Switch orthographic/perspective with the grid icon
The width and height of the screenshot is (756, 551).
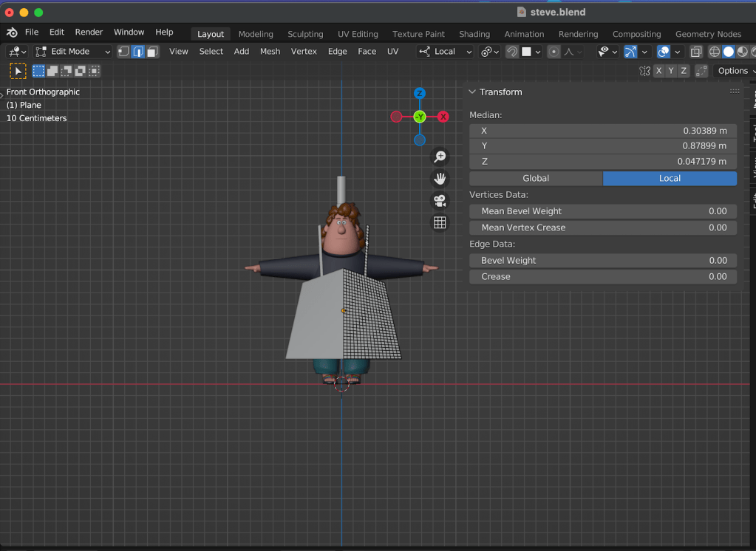pos(440,222)
